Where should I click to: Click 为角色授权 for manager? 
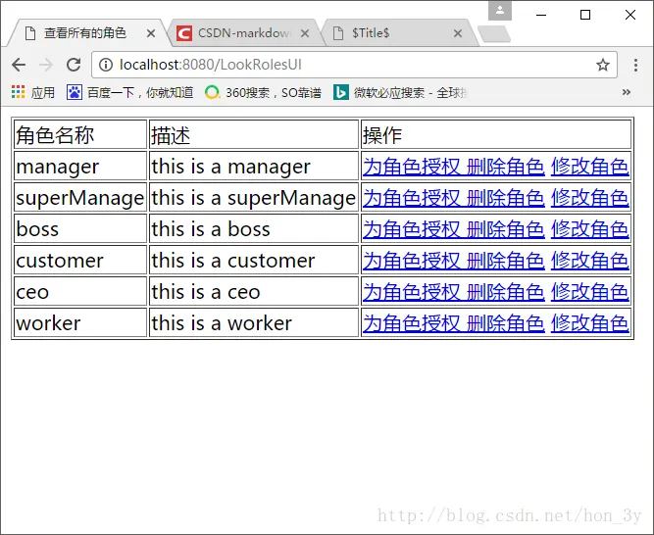pos(411,167)
